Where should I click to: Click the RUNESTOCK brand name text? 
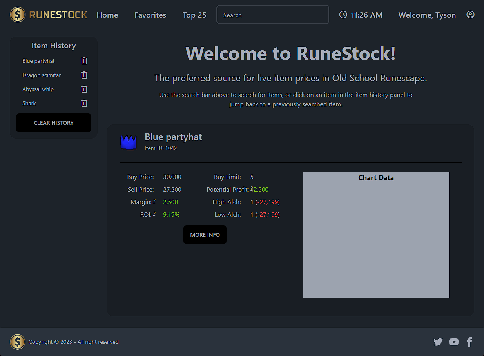click(x=58, y=15)
